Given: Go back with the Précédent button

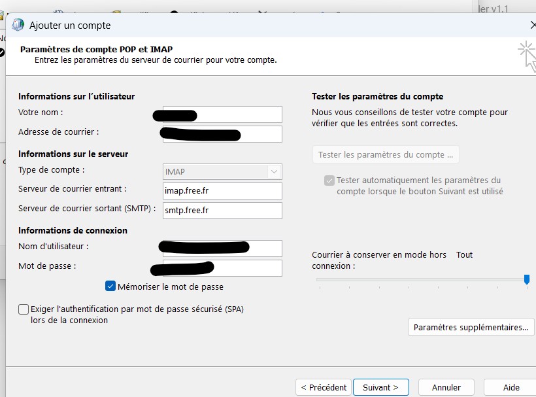Looking at the screenshot, I should (x=324, y=387).
